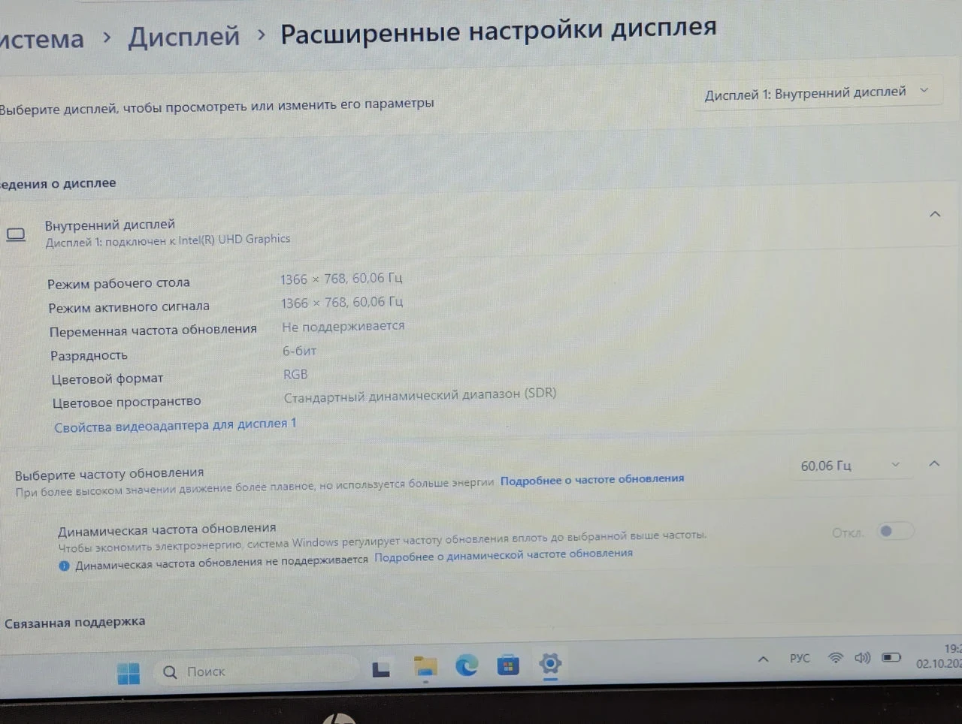
Task: Collapse the Внутренний дисплей info section
Action: pyautogui.click(x=935, y=215)
